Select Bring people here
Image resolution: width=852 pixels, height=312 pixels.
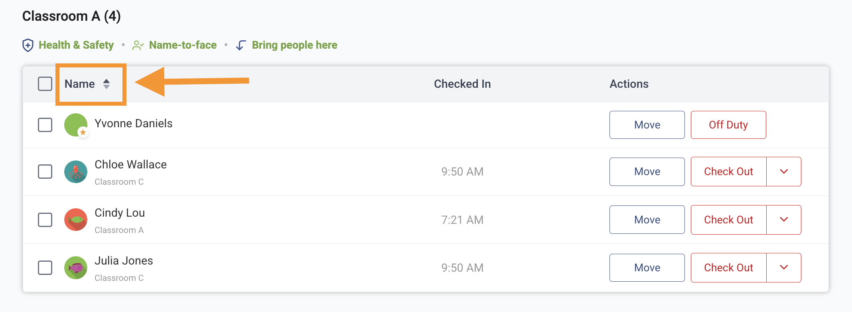(x=294, y=45)
